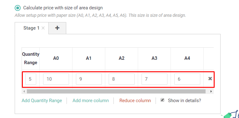Close the Stage 1 tab with x icon
239x118 pixels.
click(x=43, y=28)
